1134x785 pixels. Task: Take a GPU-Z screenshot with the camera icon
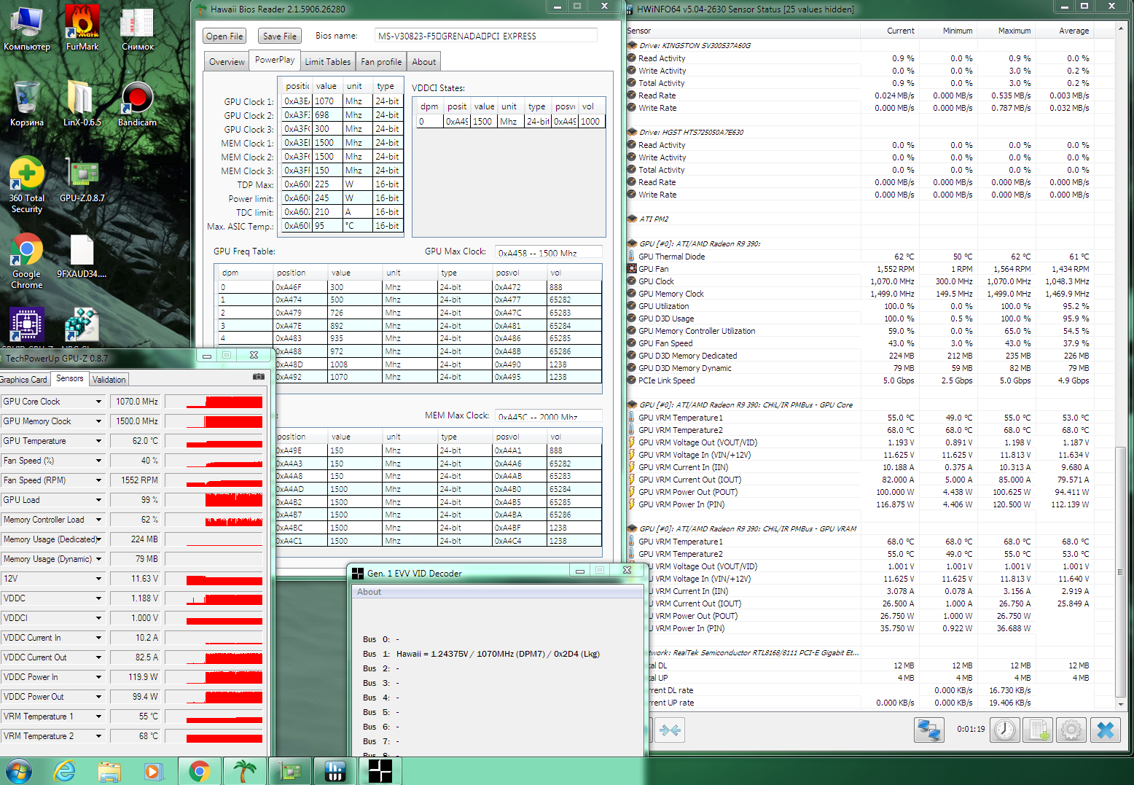point(259,377)
